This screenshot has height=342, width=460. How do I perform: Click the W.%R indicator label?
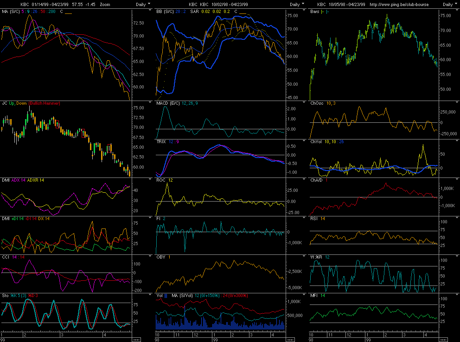316,257
